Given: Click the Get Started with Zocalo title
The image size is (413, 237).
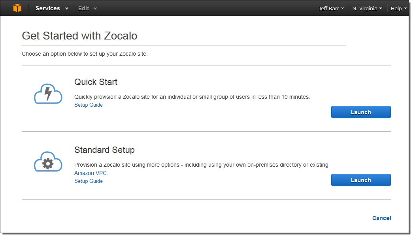Looking at the screenshot, I should (79, 36).
